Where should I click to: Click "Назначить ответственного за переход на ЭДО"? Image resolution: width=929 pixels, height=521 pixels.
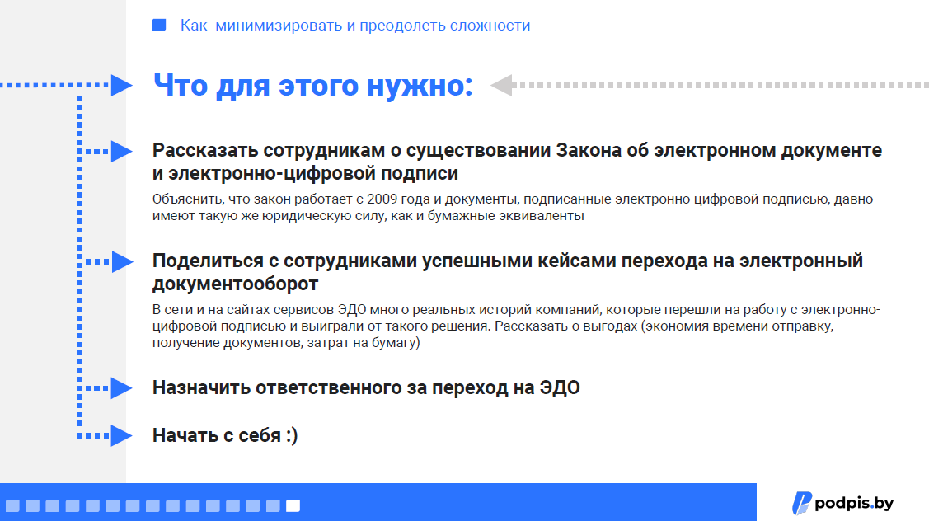click(x=366, y=387)
